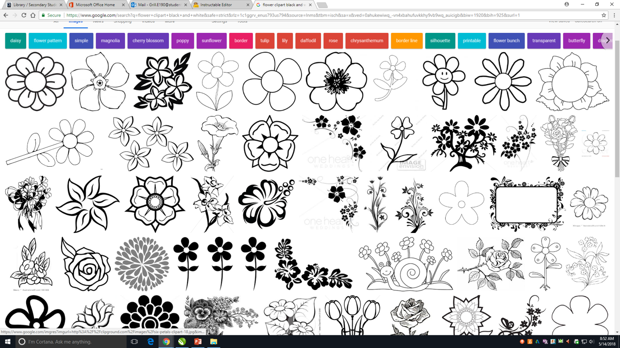Click the secure padlock site info
Image resolution: width=620 pixels, height=348 pixels.
click(51, 15)
